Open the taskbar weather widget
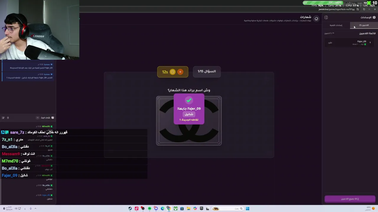Screen dimensions: 378x212 [x=371, y=208]
